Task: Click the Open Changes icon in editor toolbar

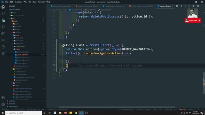Action: pyautogui.click(x=177, y=6)
